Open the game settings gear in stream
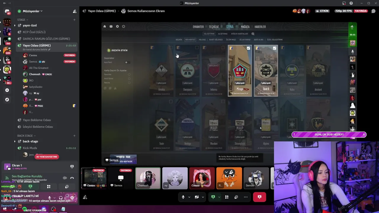The height and width of the screenshot is (213, 379). (117, 26)
